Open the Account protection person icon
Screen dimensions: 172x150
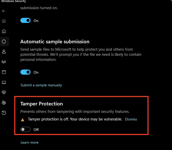pyautogui.click(x=4, y=52)
